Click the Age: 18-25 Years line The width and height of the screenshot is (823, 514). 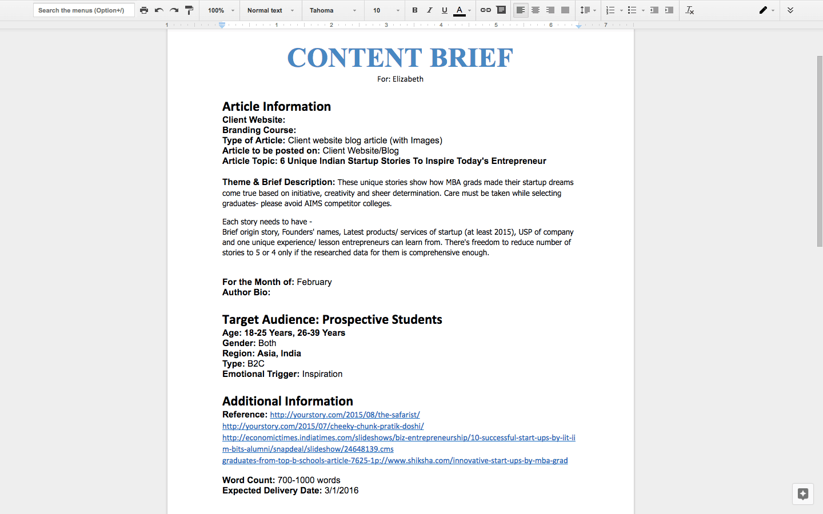[283, 333]
